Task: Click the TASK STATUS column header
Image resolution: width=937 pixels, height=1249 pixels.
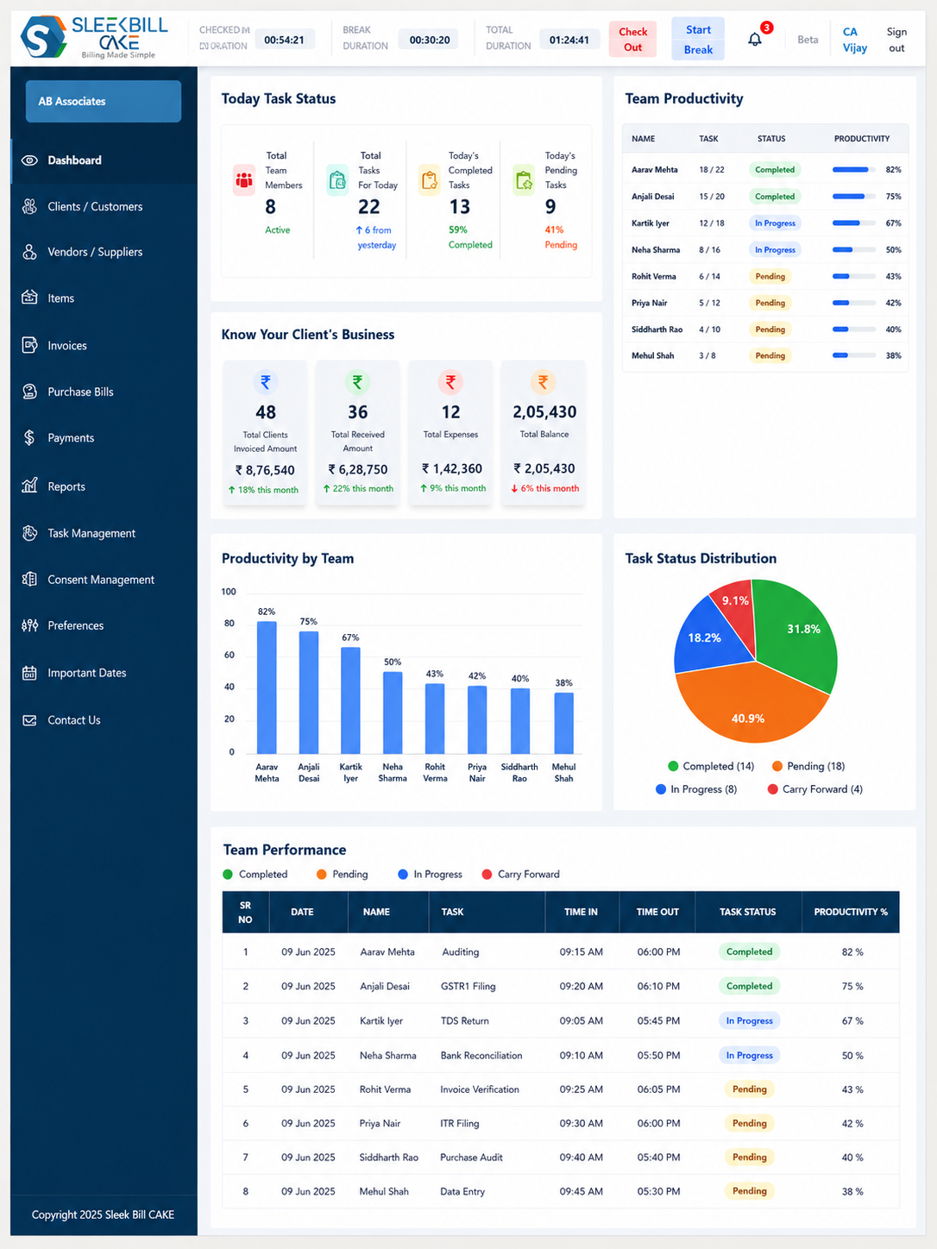Action: 748,912
